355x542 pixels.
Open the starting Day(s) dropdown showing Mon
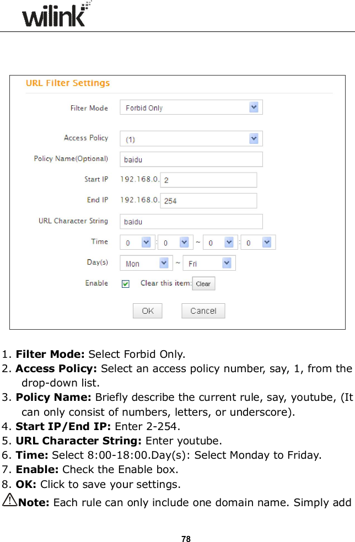click(146, 262)
